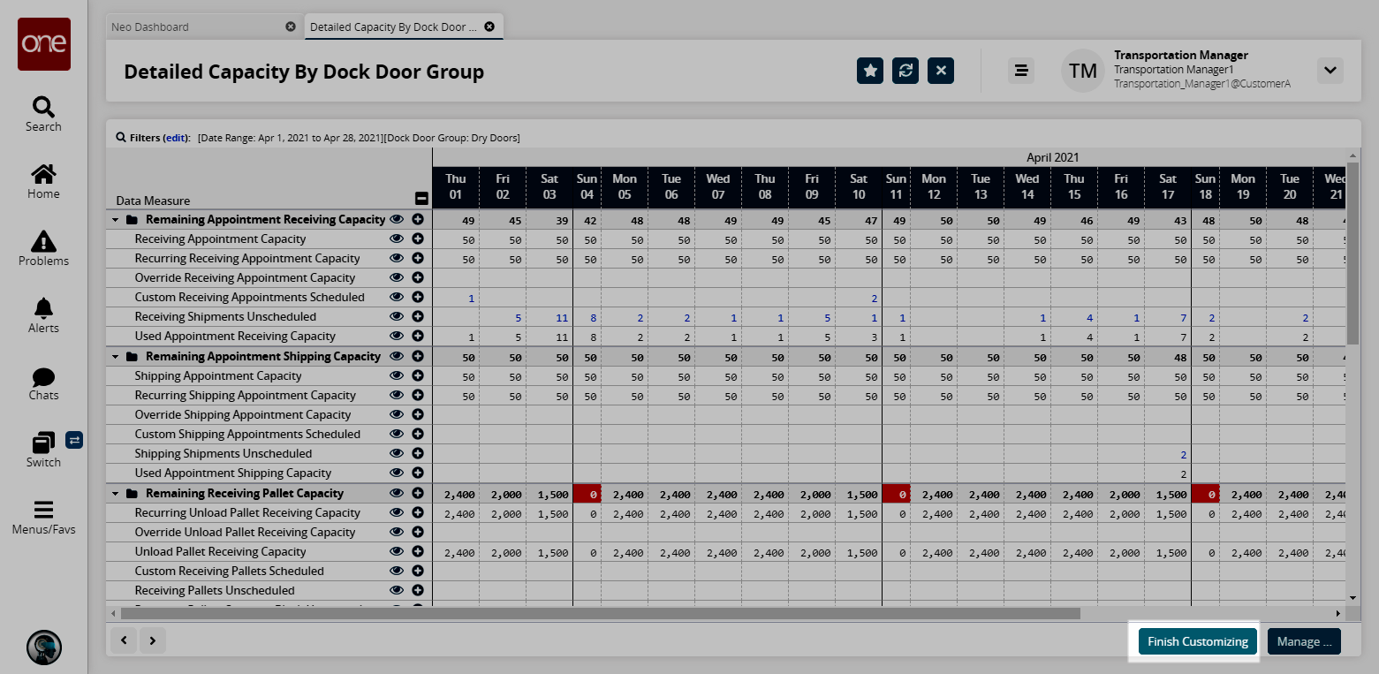This screenshot has width=1379, height=674.
Task: Add page to favorites with star icon
Action: [x=870, y=71]
